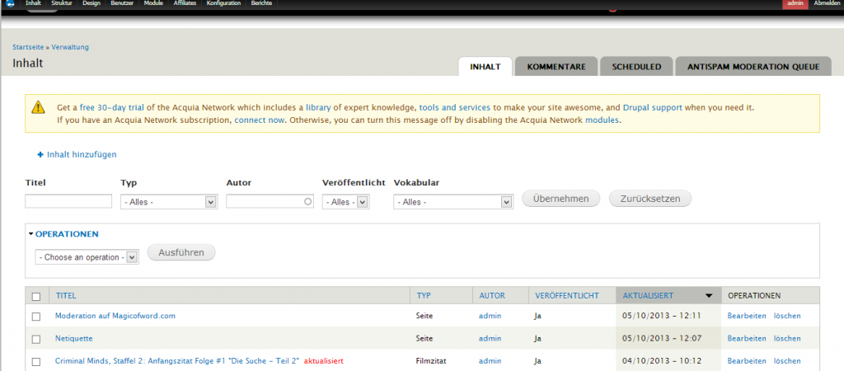
Task: Open the Typ filter dropdown
Action: pos(168,201)
